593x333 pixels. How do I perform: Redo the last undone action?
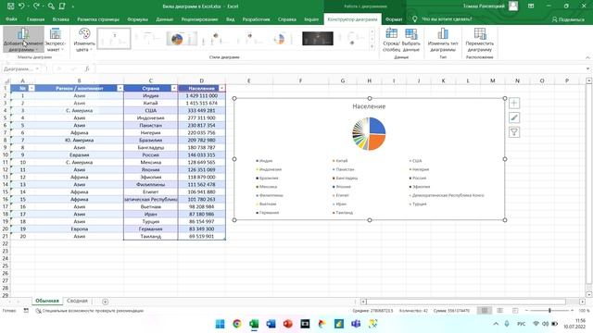coord(36,6)
